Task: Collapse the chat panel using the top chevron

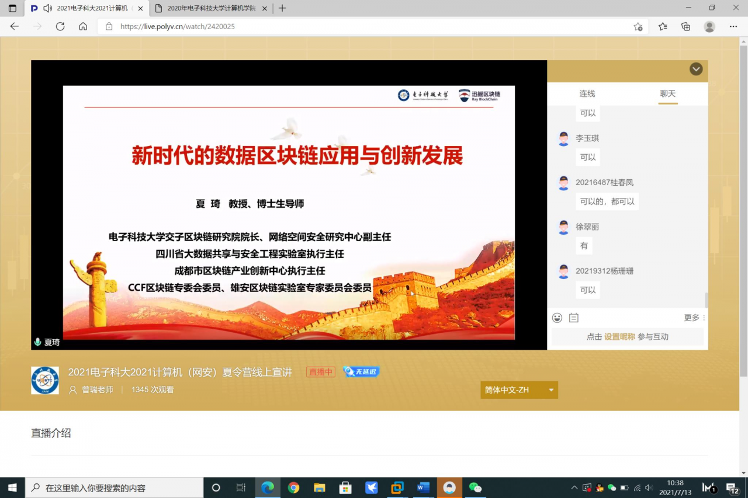Action: tap(695, 69)
